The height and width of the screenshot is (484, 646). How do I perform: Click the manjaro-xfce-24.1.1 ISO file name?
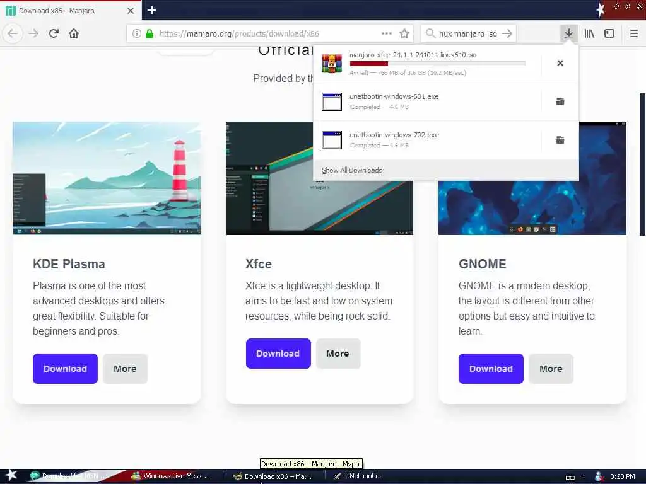coord(413,55)
